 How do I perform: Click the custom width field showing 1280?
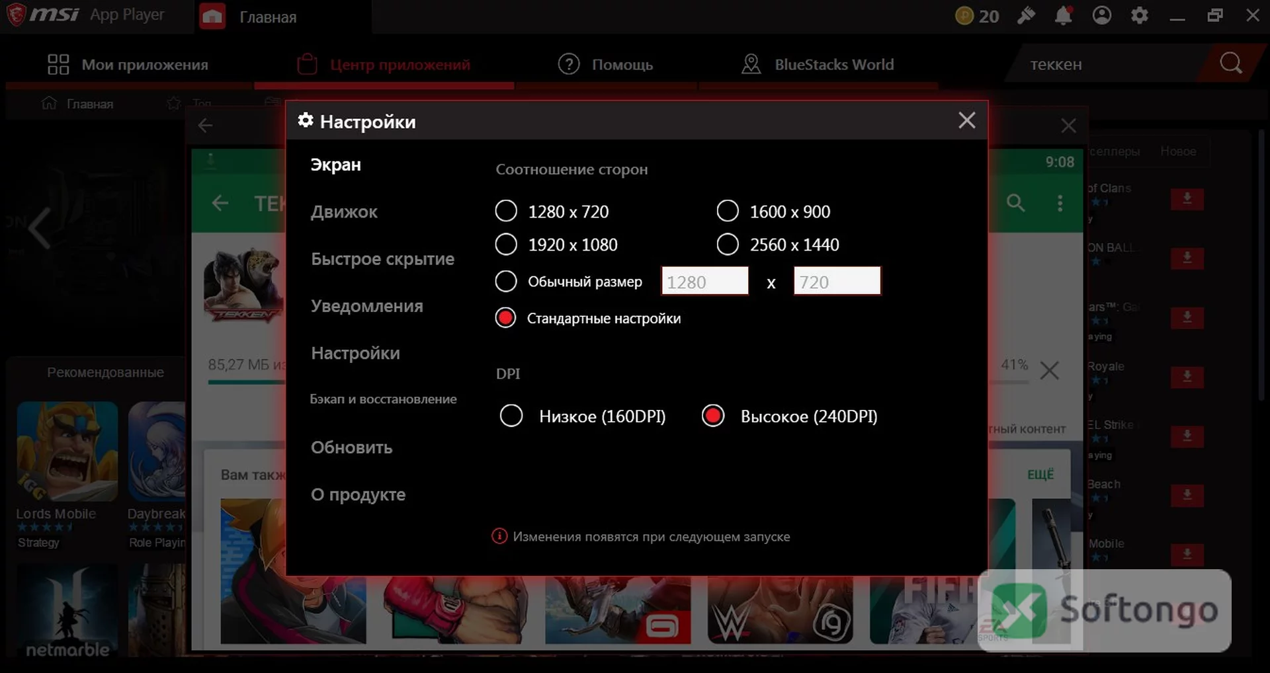[x=705, y=281]
